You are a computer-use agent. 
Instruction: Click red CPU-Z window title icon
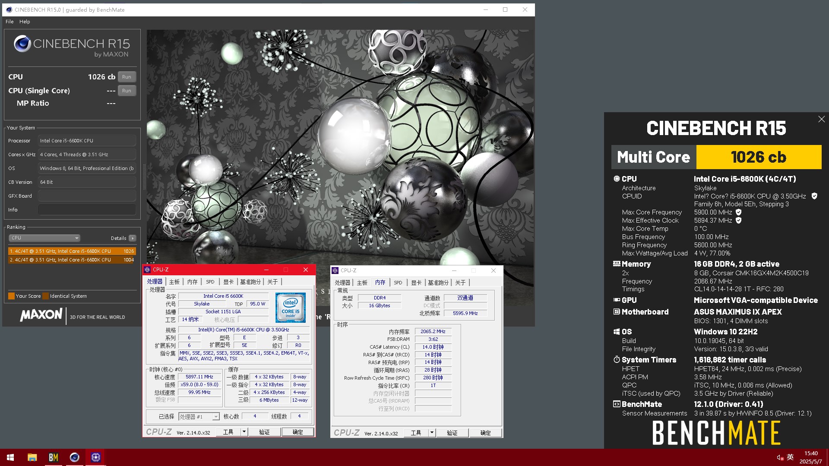[147, 270]
